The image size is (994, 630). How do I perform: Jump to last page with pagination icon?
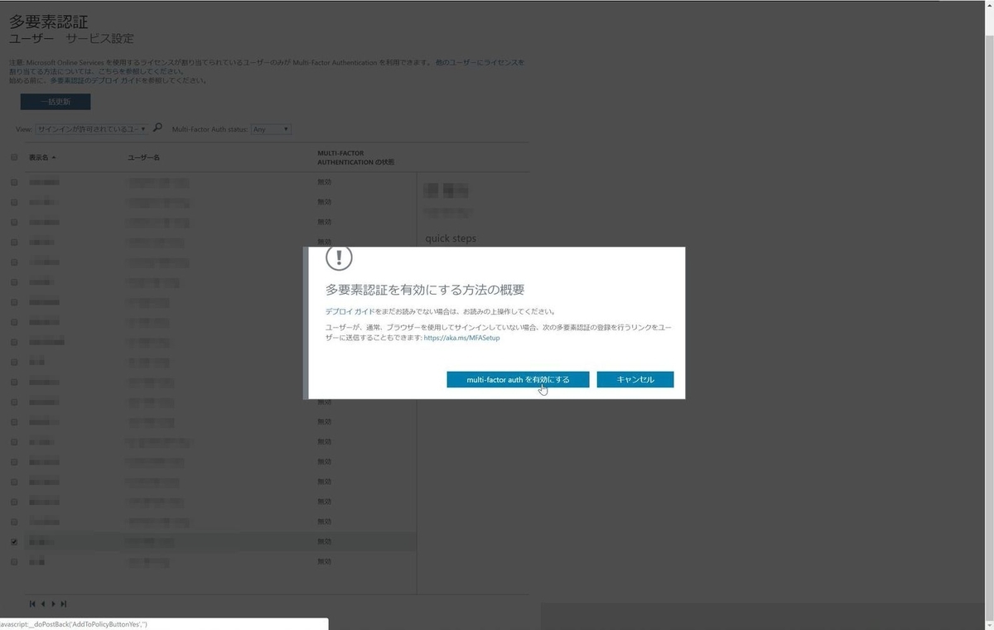pos(64,604)
